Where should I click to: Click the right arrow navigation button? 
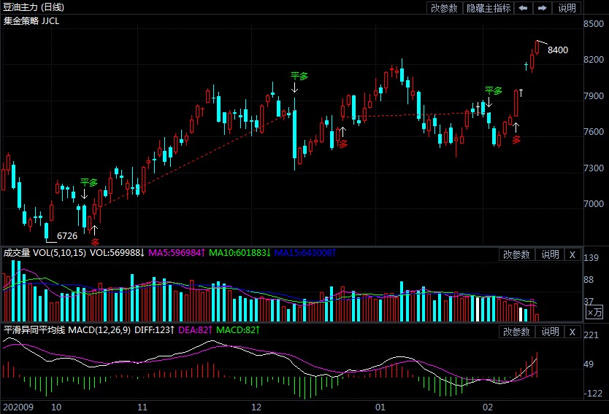pos(542,8)
